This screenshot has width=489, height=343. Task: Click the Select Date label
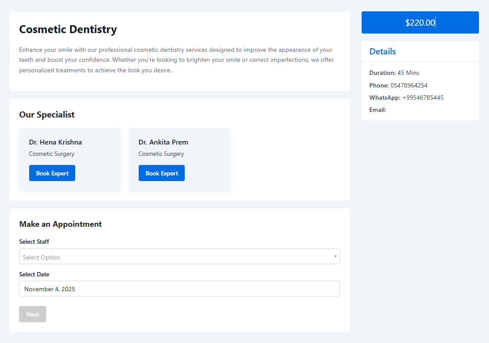point(34,274)
